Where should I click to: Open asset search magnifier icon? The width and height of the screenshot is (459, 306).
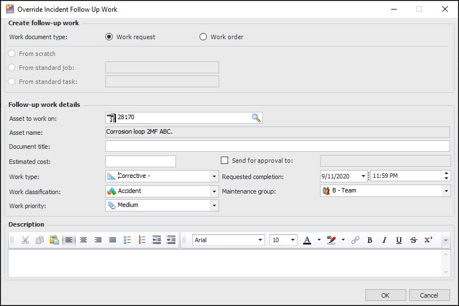pos(256,118)
